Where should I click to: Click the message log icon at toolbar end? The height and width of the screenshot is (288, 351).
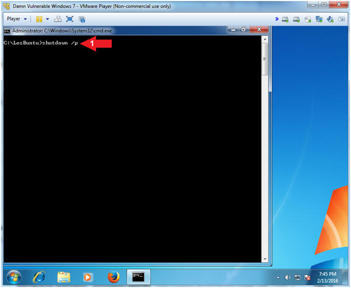click(x=341, y=19)
